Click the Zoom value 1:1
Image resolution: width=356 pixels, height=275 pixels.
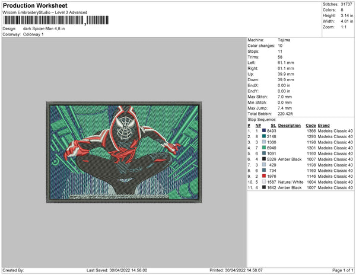[x=344, y=27]
